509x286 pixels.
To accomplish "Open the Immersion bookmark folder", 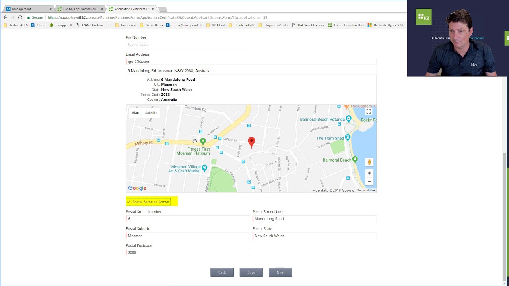I will pyautogui.click(x=125, y=25).
